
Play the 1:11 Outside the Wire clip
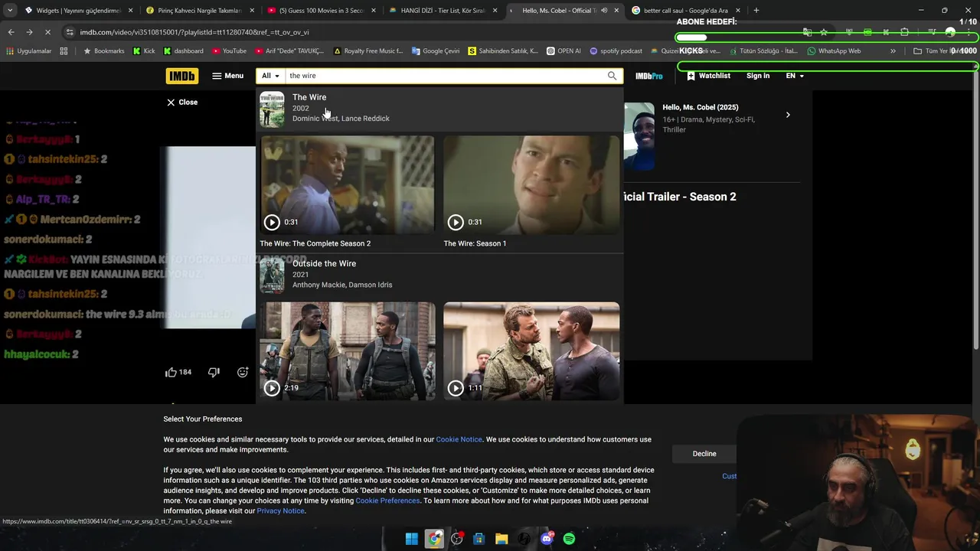click(531, 351)
